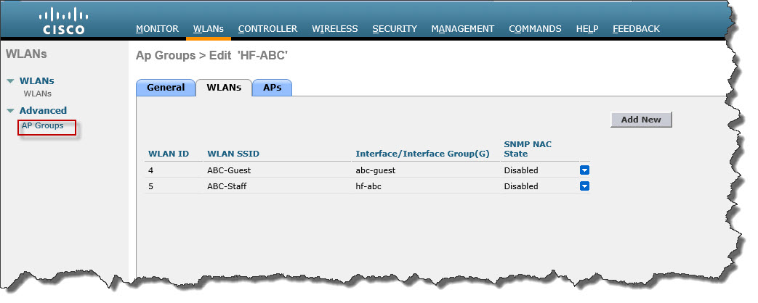Select the ABC-Staff SSID cell

(x=227, y=186)
